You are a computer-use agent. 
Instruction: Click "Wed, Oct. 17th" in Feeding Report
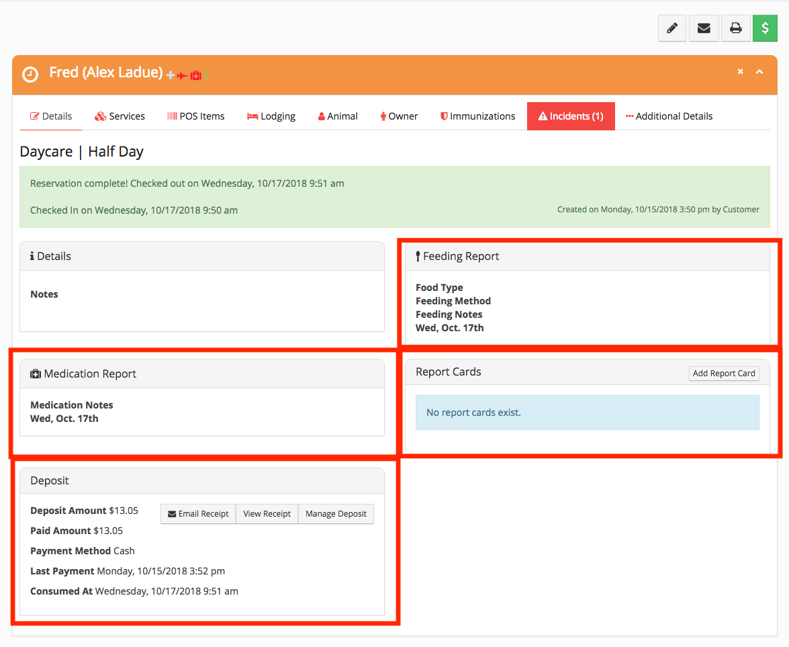pyautogui.click(x=449, y=328)
